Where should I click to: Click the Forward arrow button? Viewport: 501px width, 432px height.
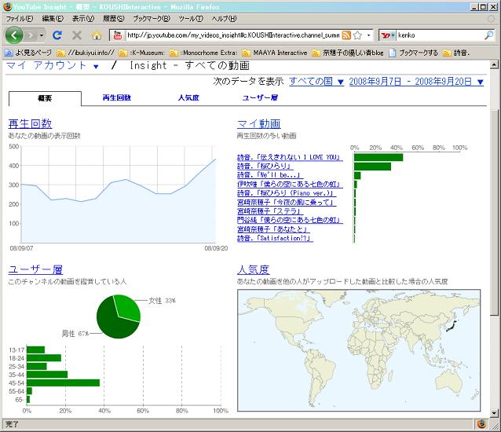point(31,35)
